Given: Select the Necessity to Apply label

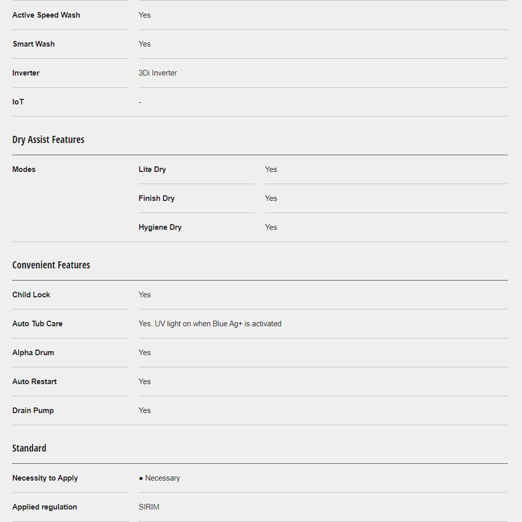Looking at the screenshot, I should pyautogui.click(x=45, y=478).
